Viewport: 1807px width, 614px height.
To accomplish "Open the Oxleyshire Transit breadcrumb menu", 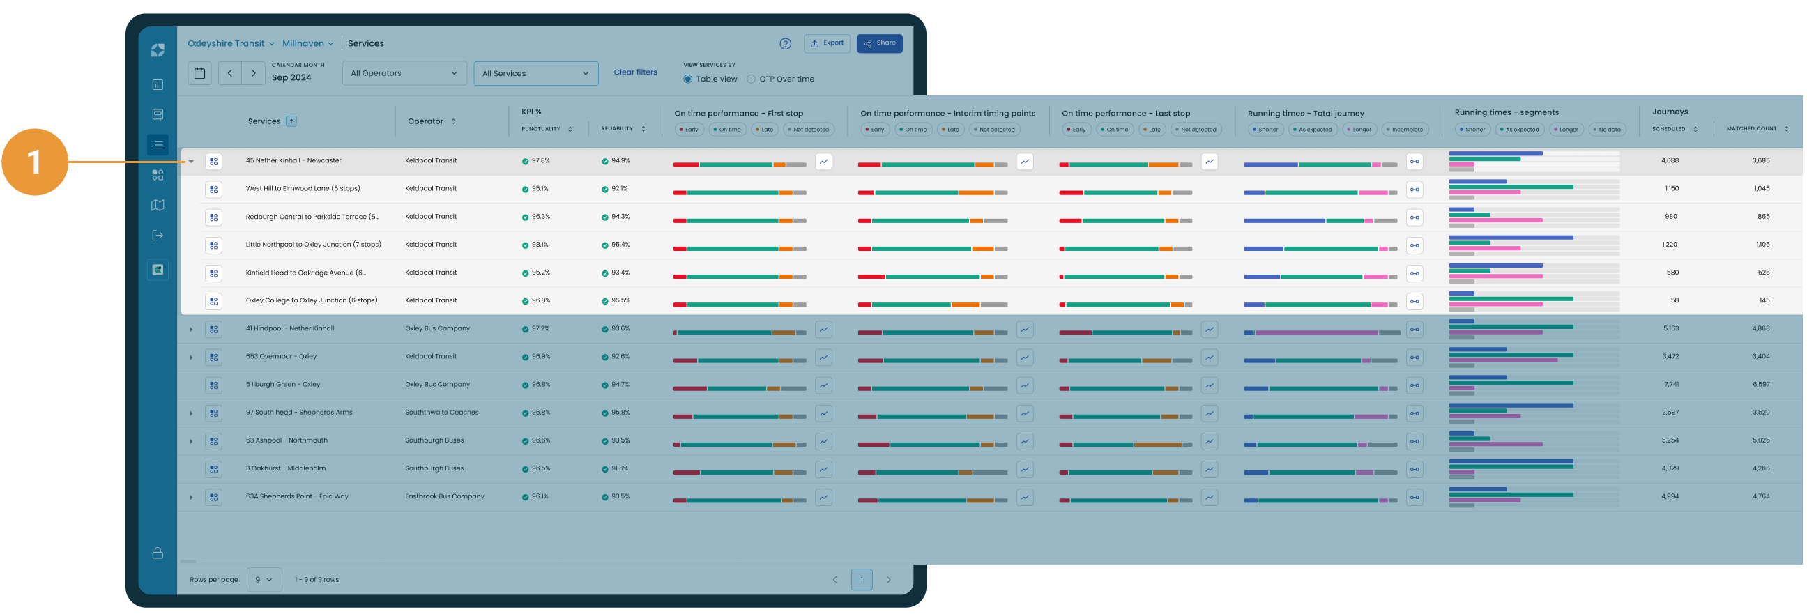I will [x=231, y=43].
